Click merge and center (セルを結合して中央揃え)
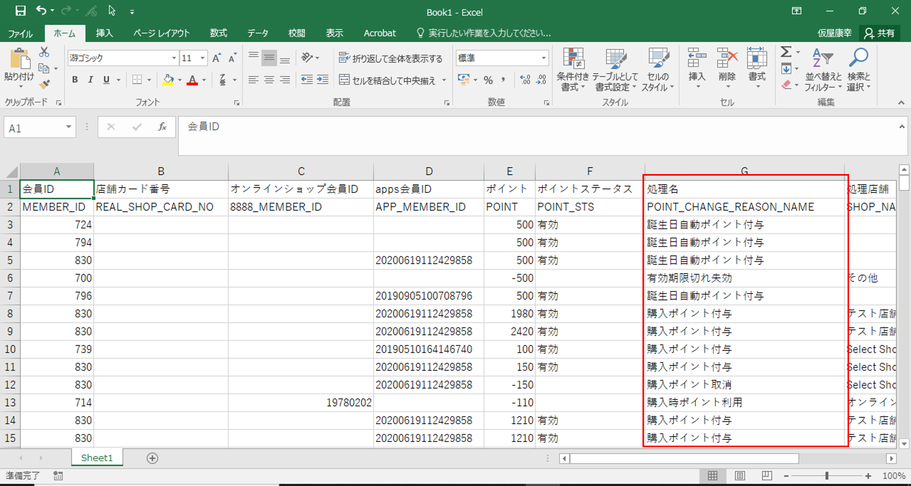 coord(388,80)
